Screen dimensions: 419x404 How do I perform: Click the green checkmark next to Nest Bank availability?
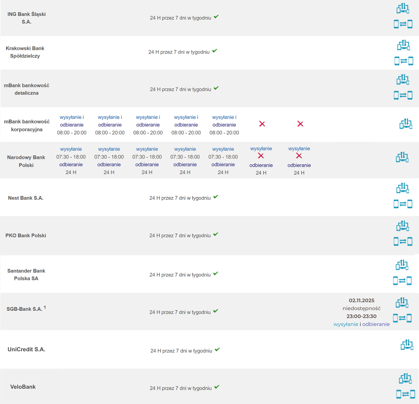(x=216, y=197)
